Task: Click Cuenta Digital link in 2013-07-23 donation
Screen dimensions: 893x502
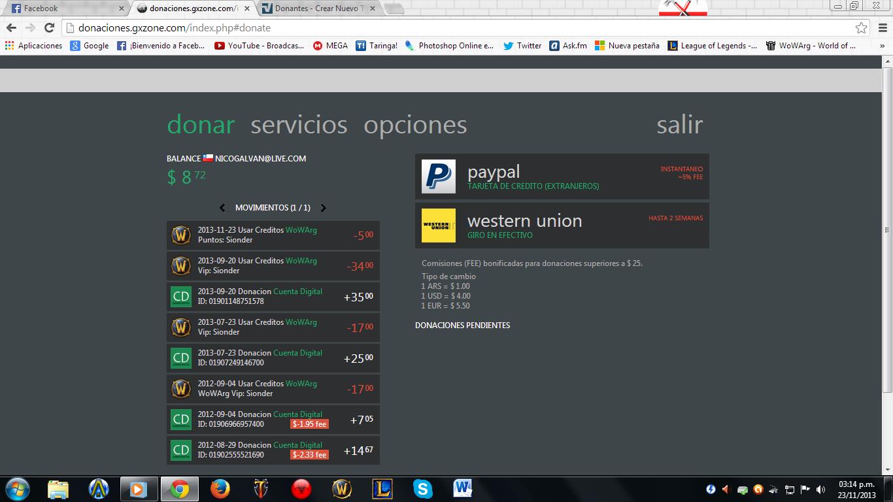Action: [297, 353]
